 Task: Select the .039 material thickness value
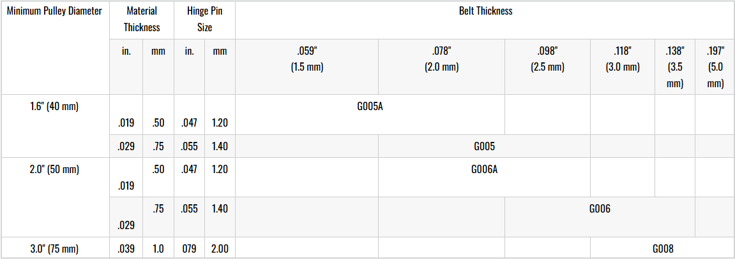(x=126, y=249)
